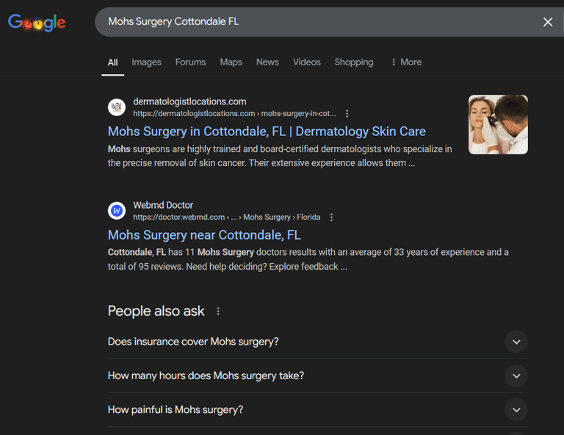Click the dermatologistlocations.com site name
Image resolution: width=564 pixels, height=435 pixels.
click(189, 101)
